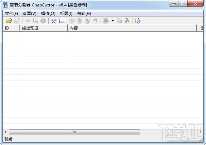
Task: Maximize the ChapCuttor window
Action: click(183, 4)
